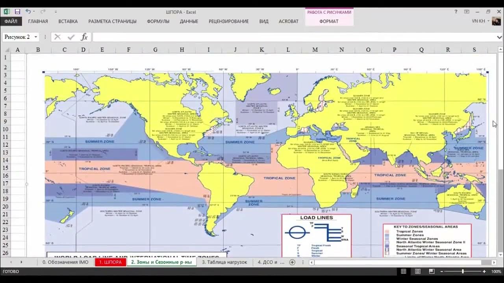This screenshot has height=283, width=504.
Task: Click the Ribbon Display Options icon
Action: click(467, 12)
